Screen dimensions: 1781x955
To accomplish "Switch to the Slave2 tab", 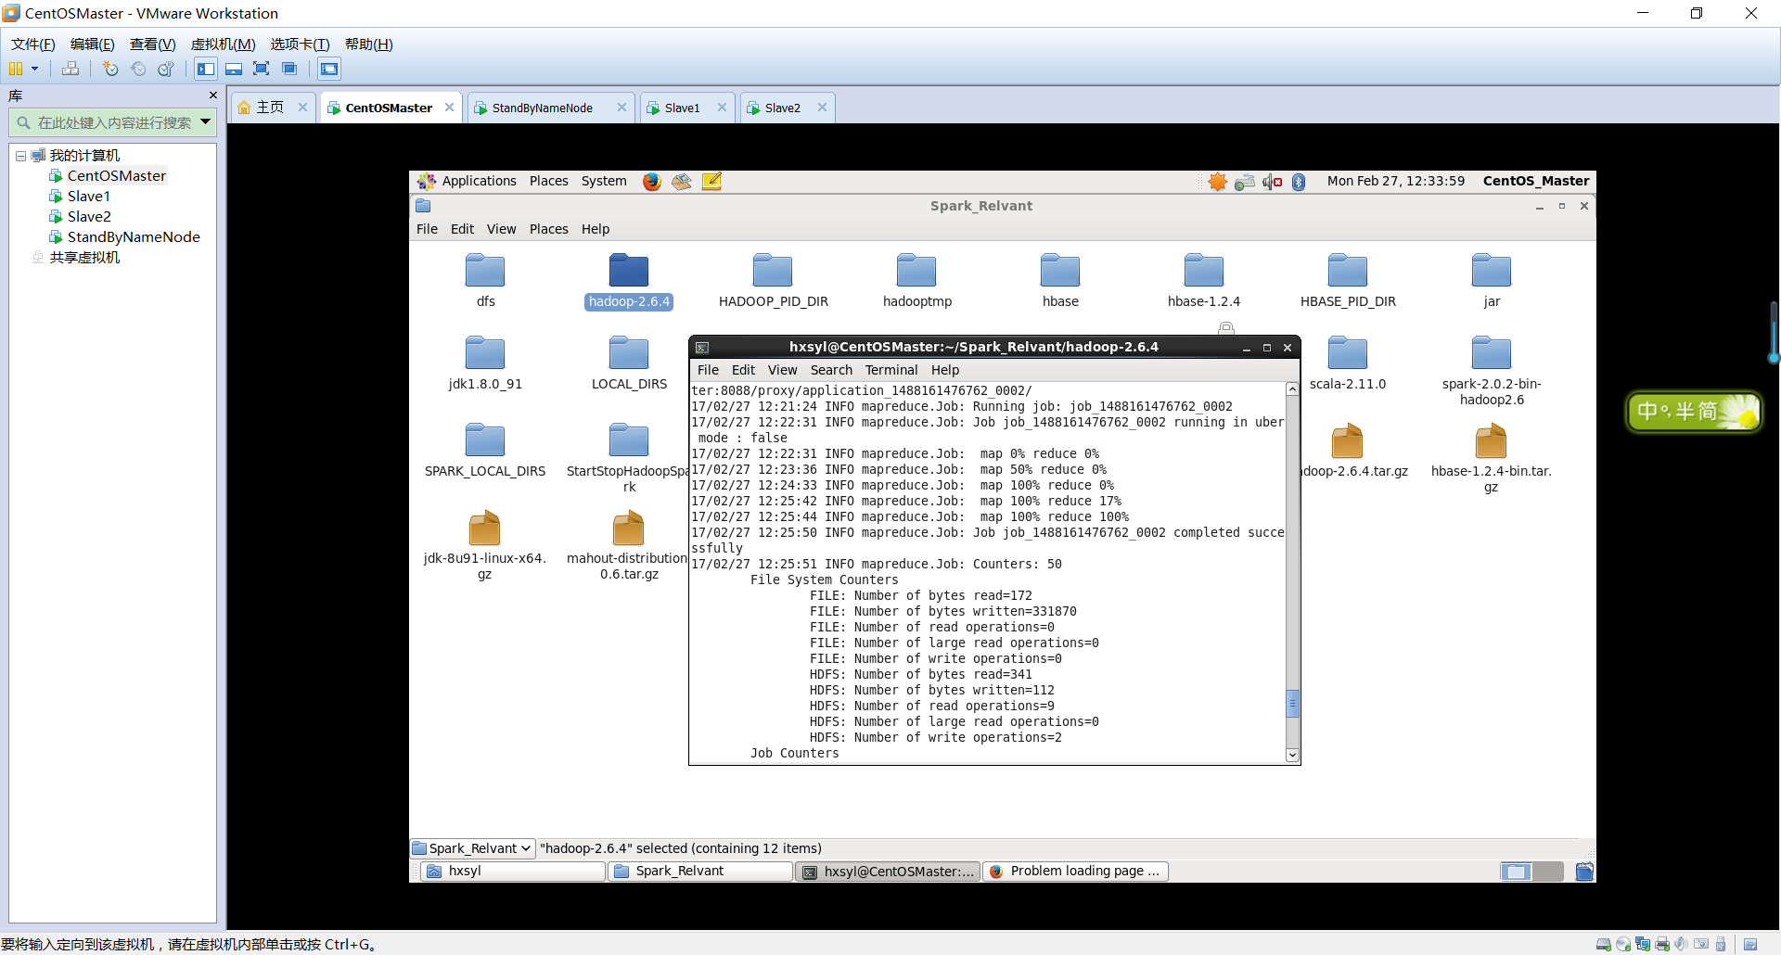I will (x=783, y=108).
